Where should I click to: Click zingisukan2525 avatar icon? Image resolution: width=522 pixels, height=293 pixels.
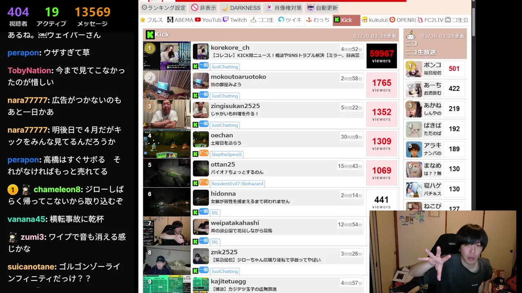(x=201, y=110)
